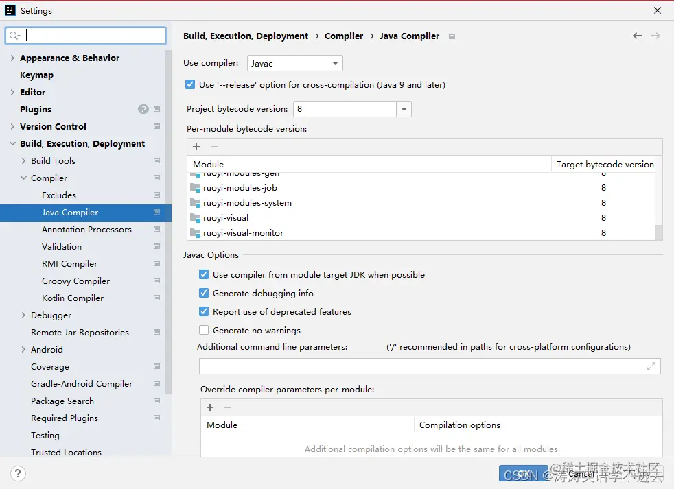674x489 pixels.
Task: Open Project bytecode version dropdown arrow
Action: click(x=404, y=109)
